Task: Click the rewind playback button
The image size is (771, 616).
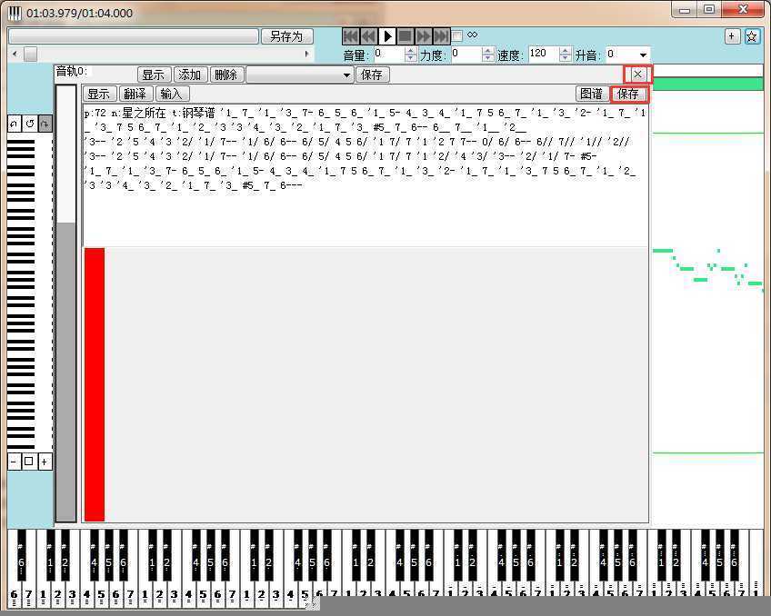Action: coord(369,35)
